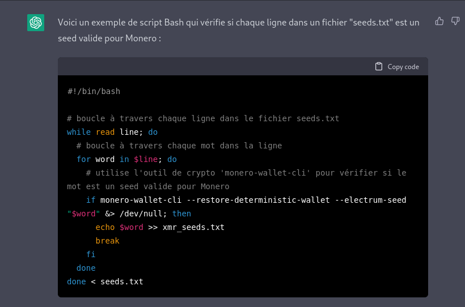The width and height of the screenshot is (465, 307).
Task: Click the 'echo $word >> xmr_seeds.txt' line
Action: point(160,227)
